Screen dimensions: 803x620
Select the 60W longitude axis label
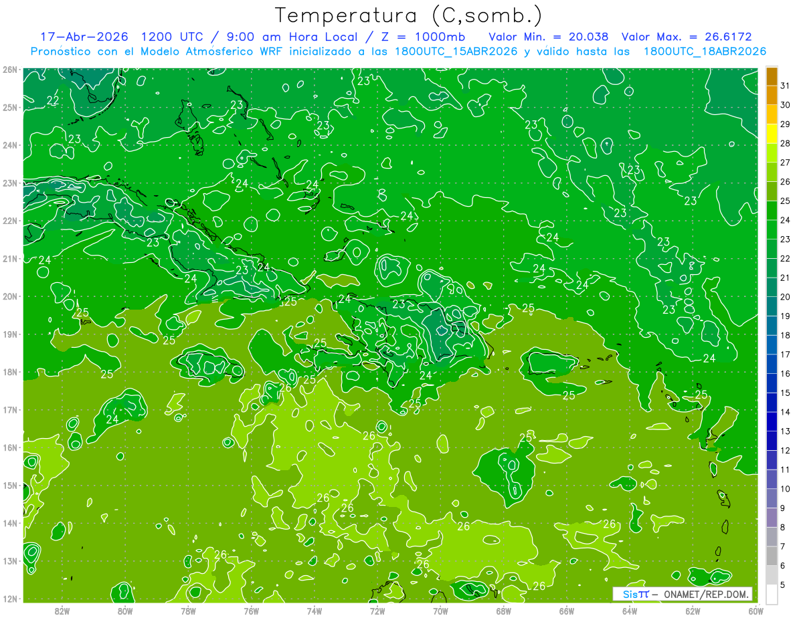(x=756, y=610)
